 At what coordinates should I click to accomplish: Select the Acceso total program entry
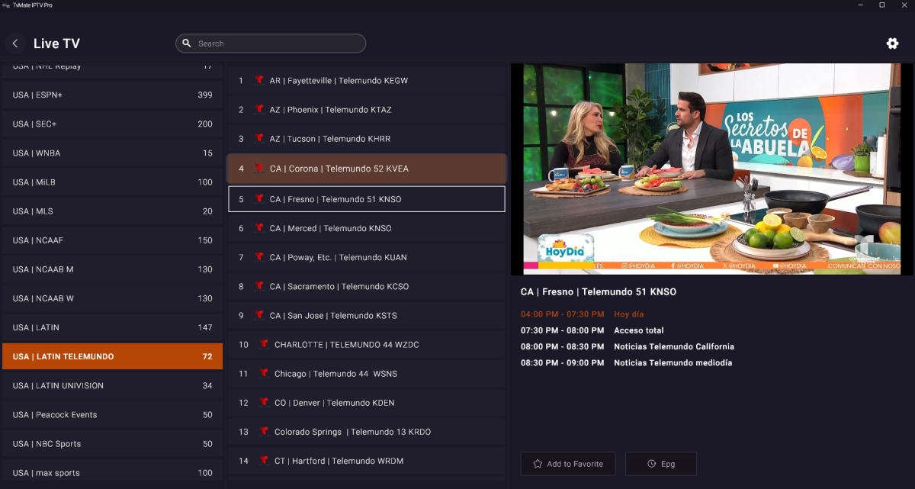pyautogui.click(x=638, y=330)
